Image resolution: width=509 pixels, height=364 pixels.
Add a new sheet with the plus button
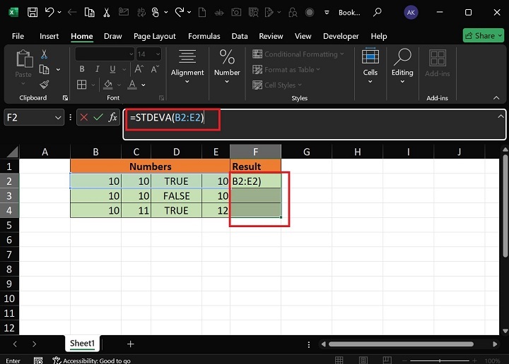click(131, 344)
